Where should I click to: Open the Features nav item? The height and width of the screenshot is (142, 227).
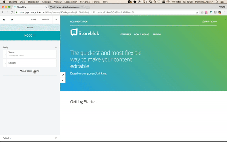(125, 34)
